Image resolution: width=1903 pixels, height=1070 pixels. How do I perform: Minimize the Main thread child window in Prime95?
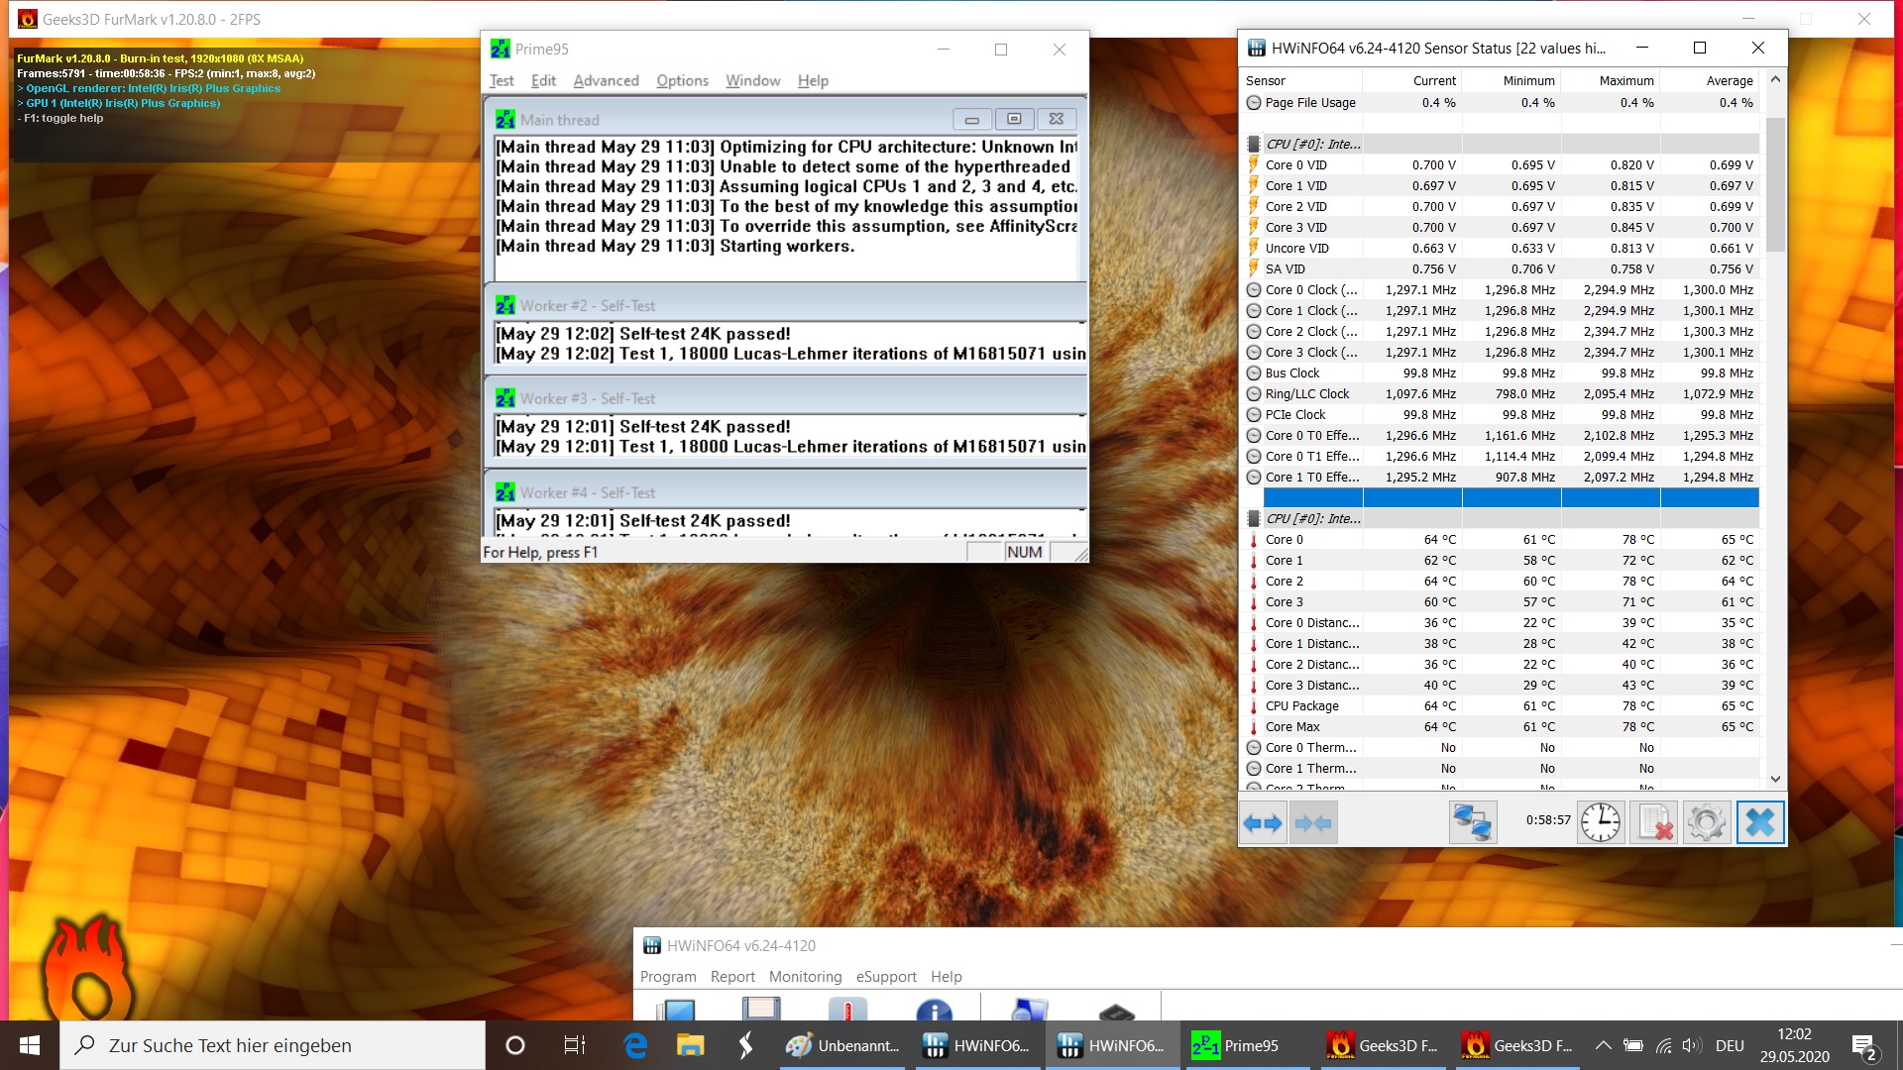coord(971,120)
